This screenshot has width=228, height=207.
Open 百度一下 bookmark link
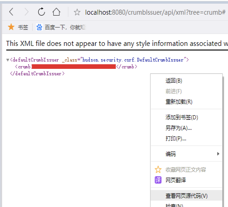65,27
